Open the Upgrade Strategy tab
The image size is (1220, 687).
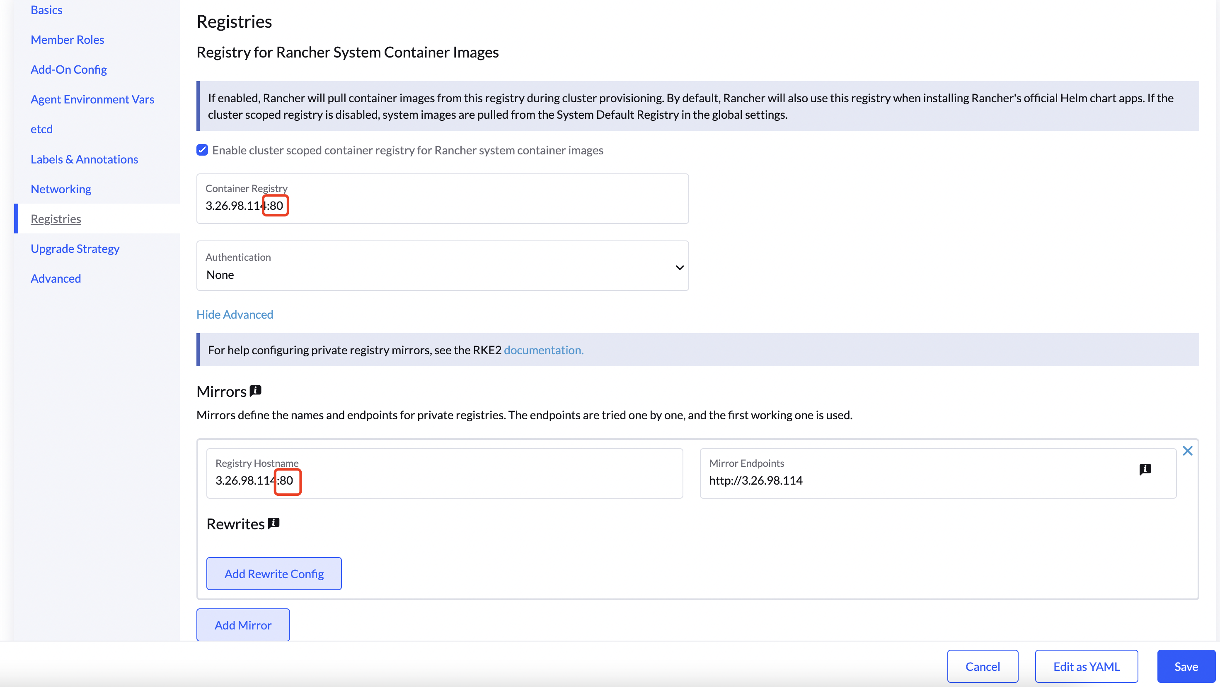coord(75,248)
